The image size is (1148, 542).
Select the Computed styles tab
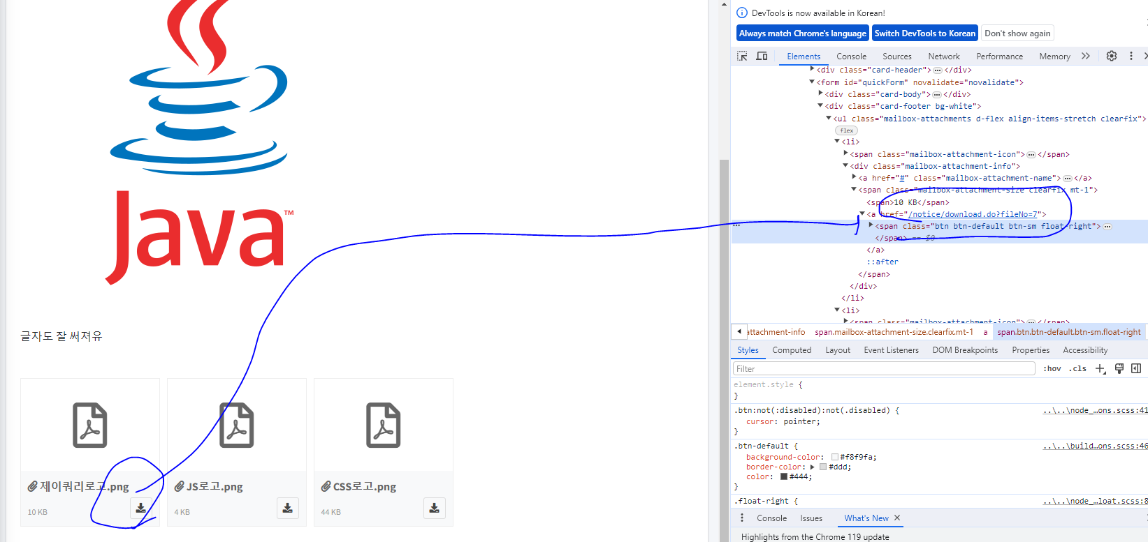tap(792, 350)
